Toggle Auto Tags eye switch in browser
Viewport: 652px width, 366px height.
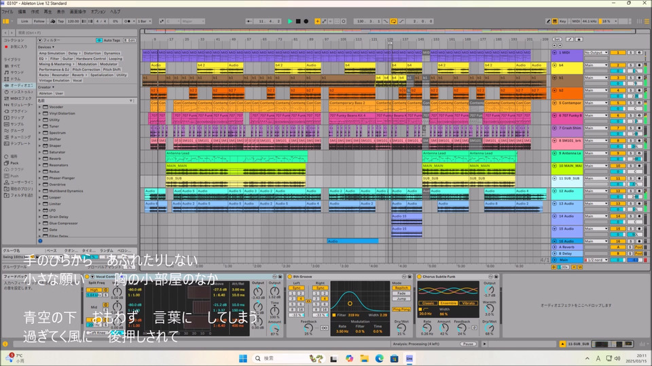pyautogui.click(x=99, y=40)
